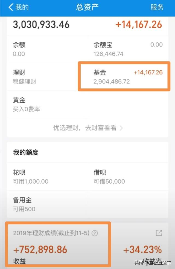175x269 pixels.
Task: Tap the question mark help icon
Action: click(x=95, y=233)
